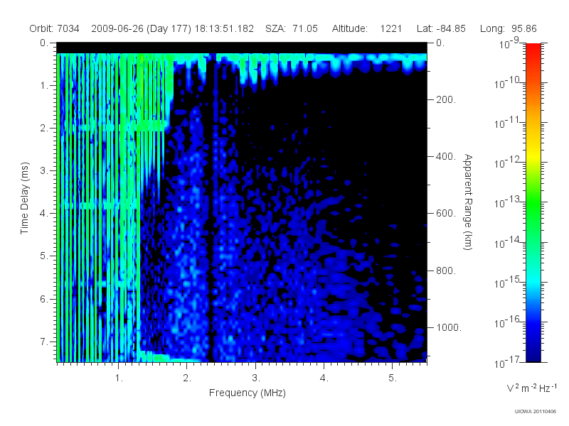
Task: Click the 3. MHz frequency tick label
Action: [256, 378]
